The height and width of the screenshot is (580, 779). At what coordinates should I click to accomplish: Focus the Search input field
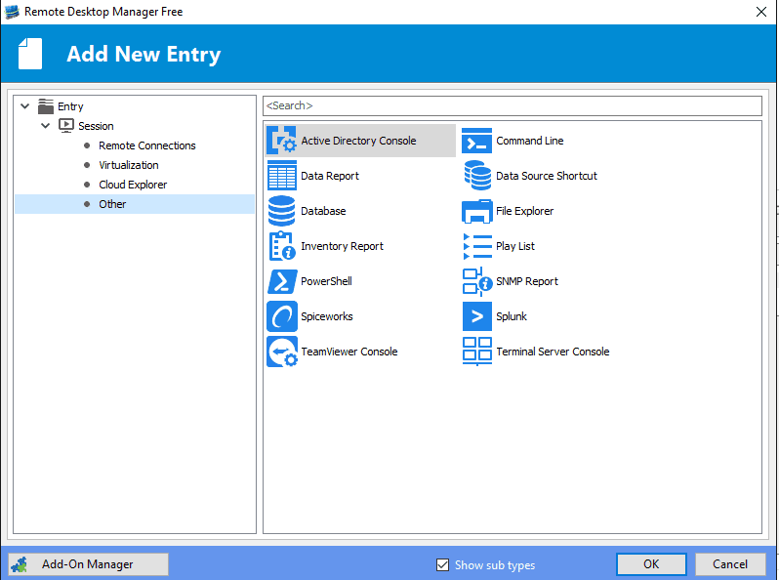pos(512,105)
